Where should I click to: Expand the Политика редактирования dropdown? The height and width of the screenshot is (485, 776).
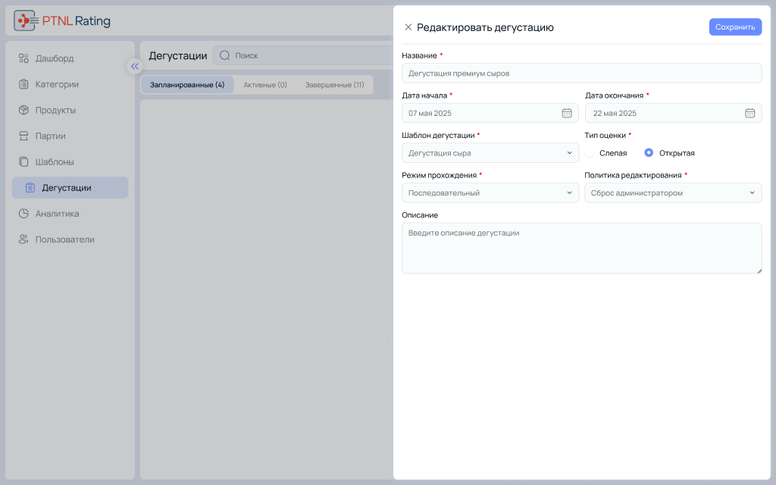(673, 192)
